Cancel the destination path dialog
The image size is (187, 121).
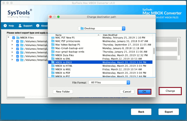127,92
